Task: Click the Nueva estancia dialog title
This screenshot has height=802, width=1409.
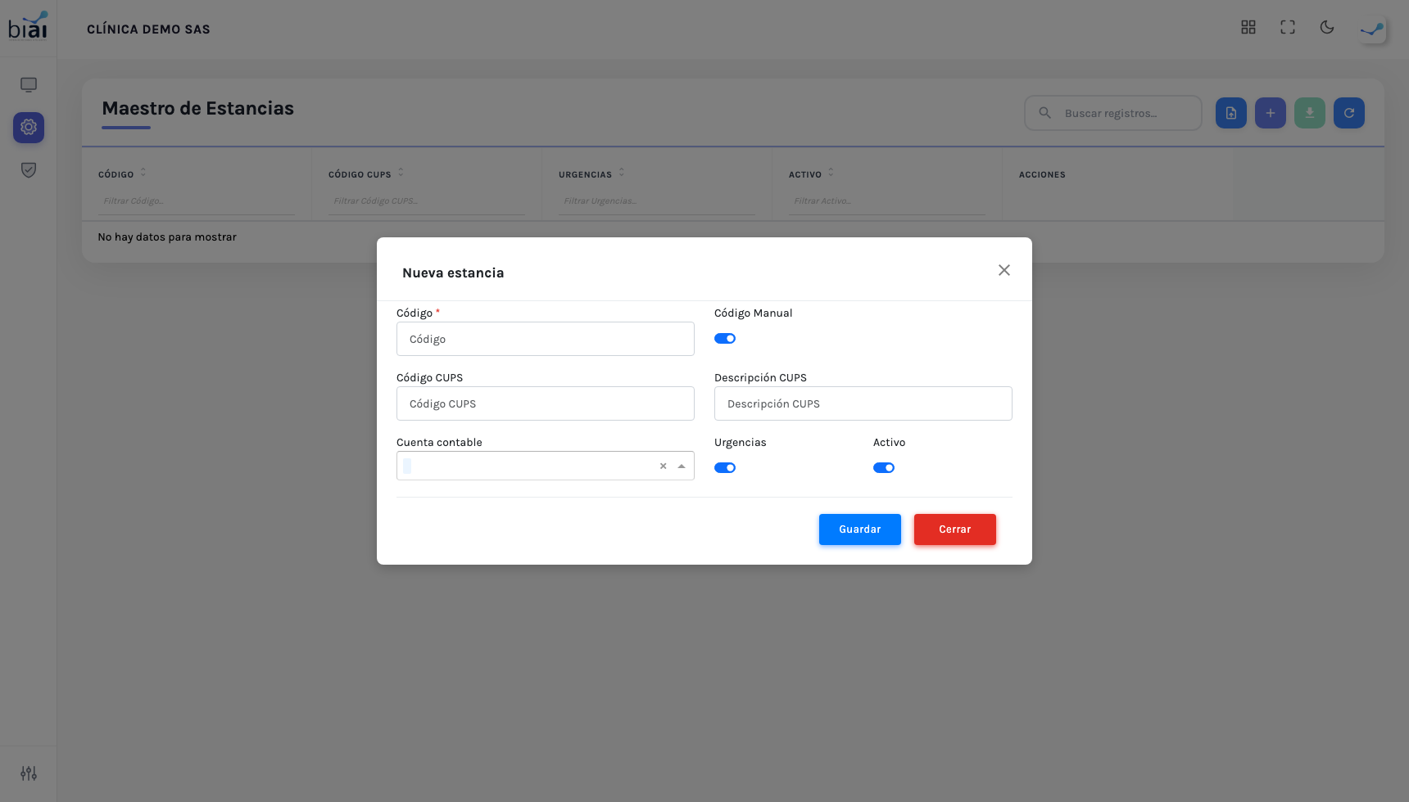Action: (x=453, y=273)
